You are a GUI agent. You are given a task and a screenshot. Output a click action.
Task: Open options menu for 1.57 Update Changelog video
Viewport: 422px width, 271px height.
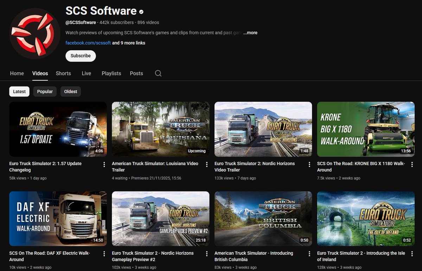point(104,164)
